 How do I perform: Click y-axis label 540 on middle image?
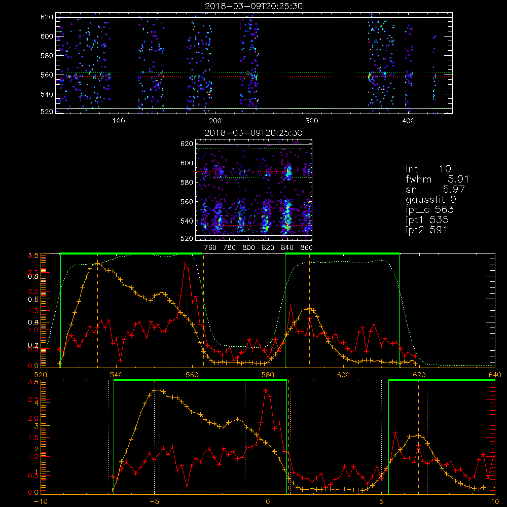click(187, 221)
